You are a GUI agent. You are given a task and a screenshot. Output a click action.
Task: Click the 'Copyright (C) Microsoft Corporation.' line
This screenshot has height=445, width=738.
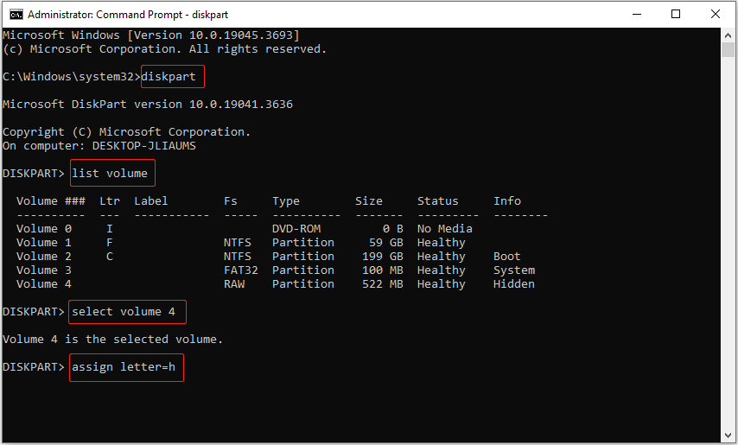coord(127,132)
